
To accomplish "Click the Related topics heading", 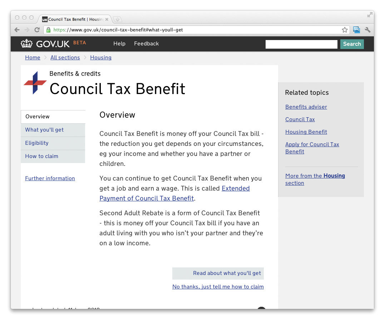I will tap(307, 93).
